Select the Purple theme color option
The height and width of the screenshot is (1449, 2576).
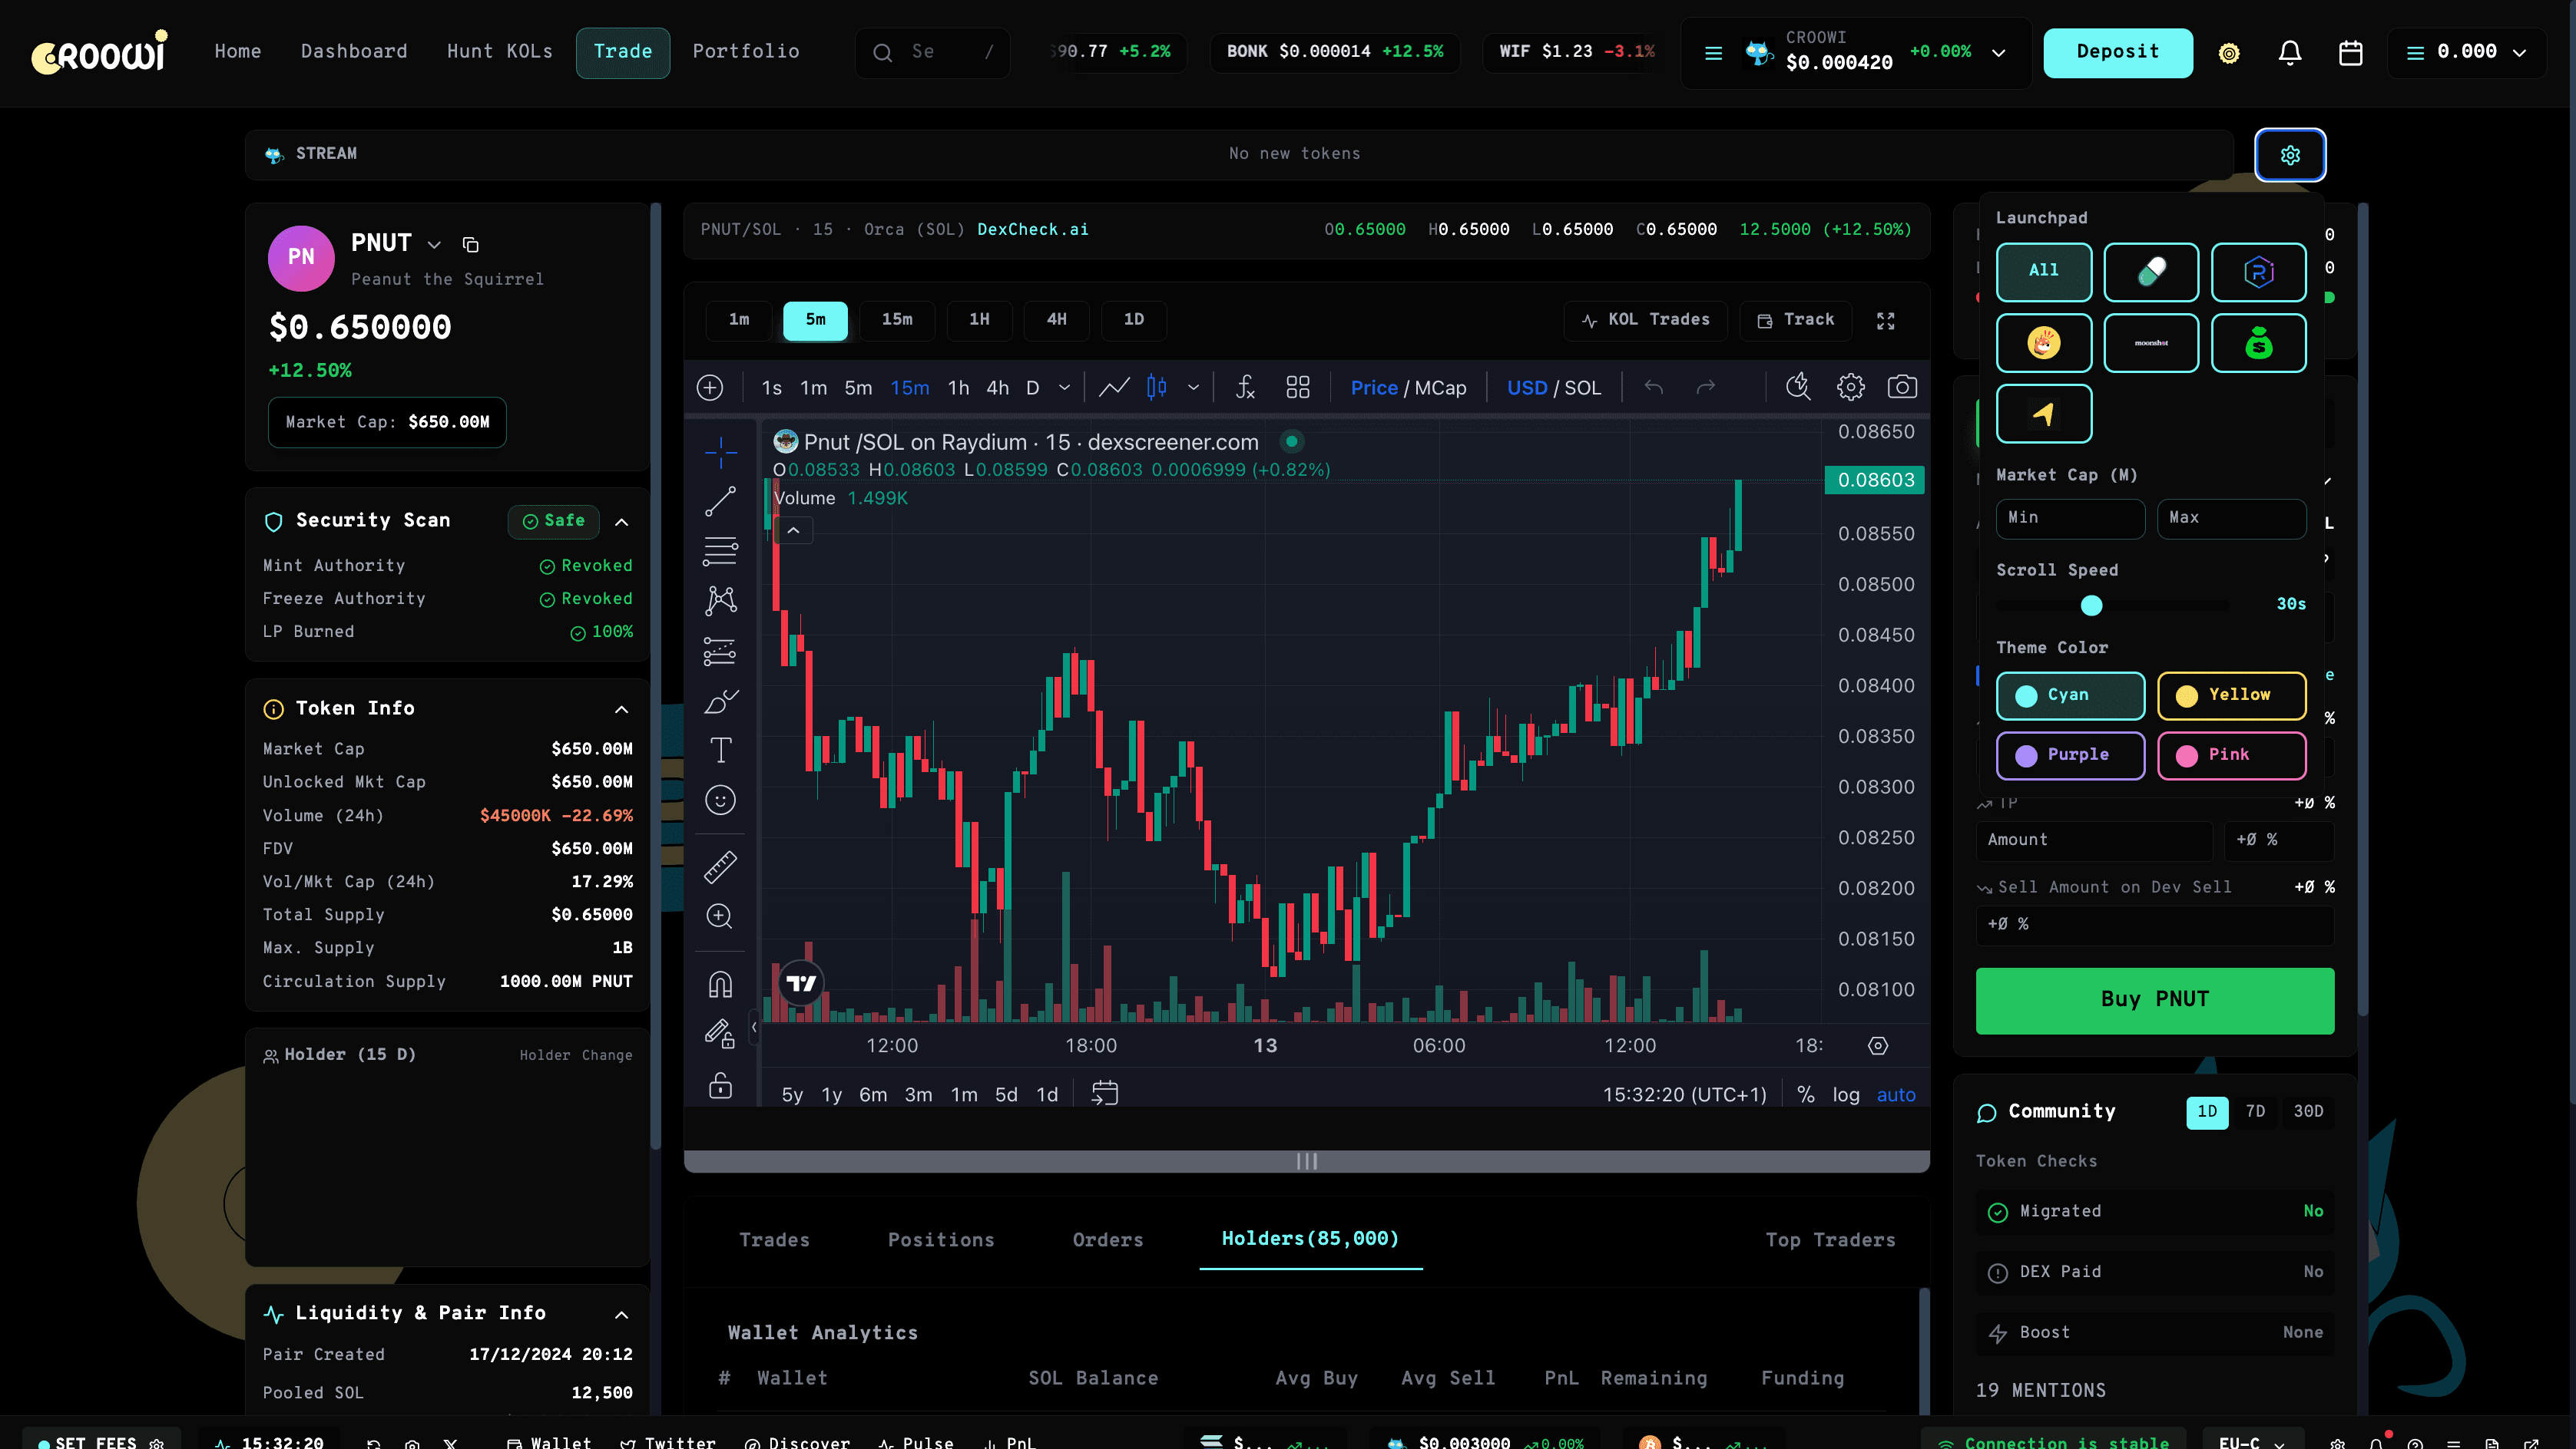[x=2070, y=754]
